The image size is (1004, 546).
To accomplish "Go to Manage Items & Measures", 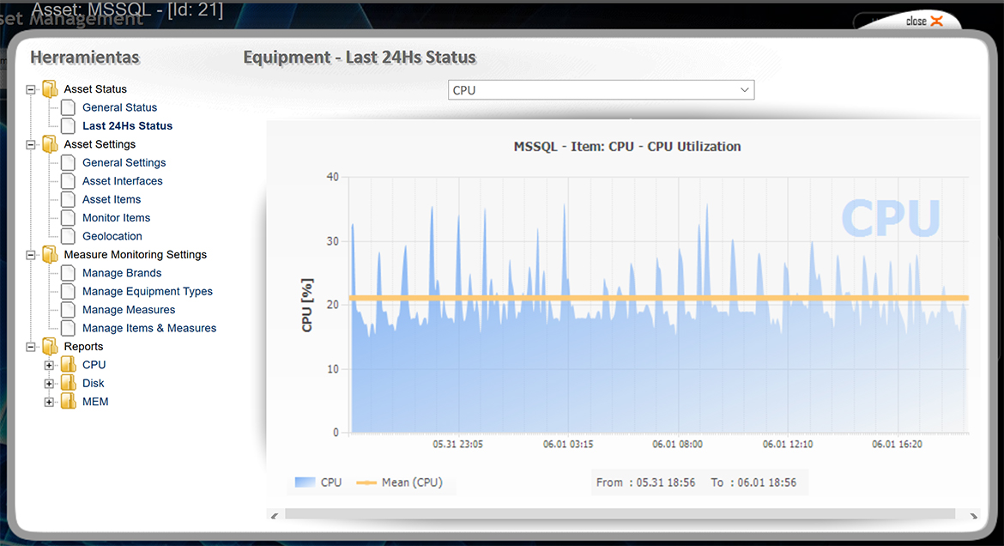I will coord(148,328).
